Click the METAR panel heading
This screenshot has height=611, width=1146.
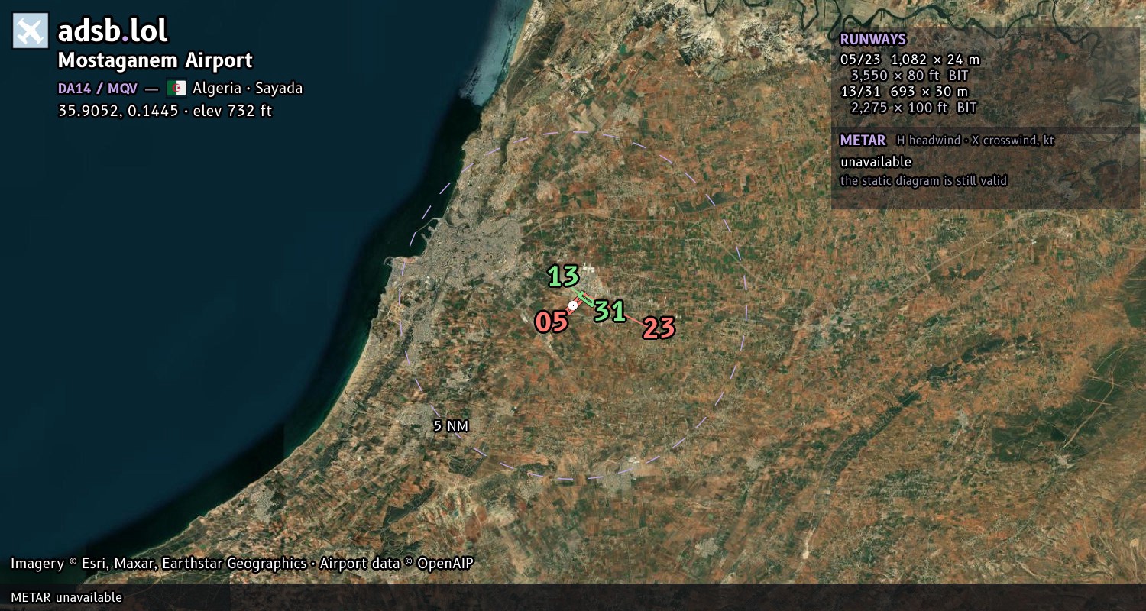(x=863, y=141)
